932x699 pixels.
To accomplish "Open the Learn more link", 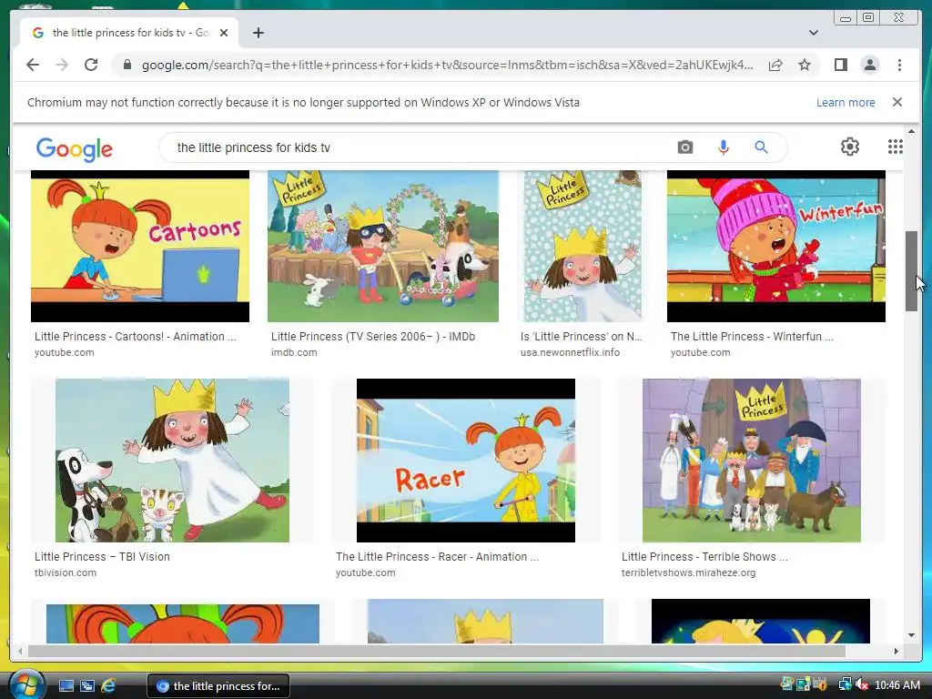I will click(x=846, y=102).
